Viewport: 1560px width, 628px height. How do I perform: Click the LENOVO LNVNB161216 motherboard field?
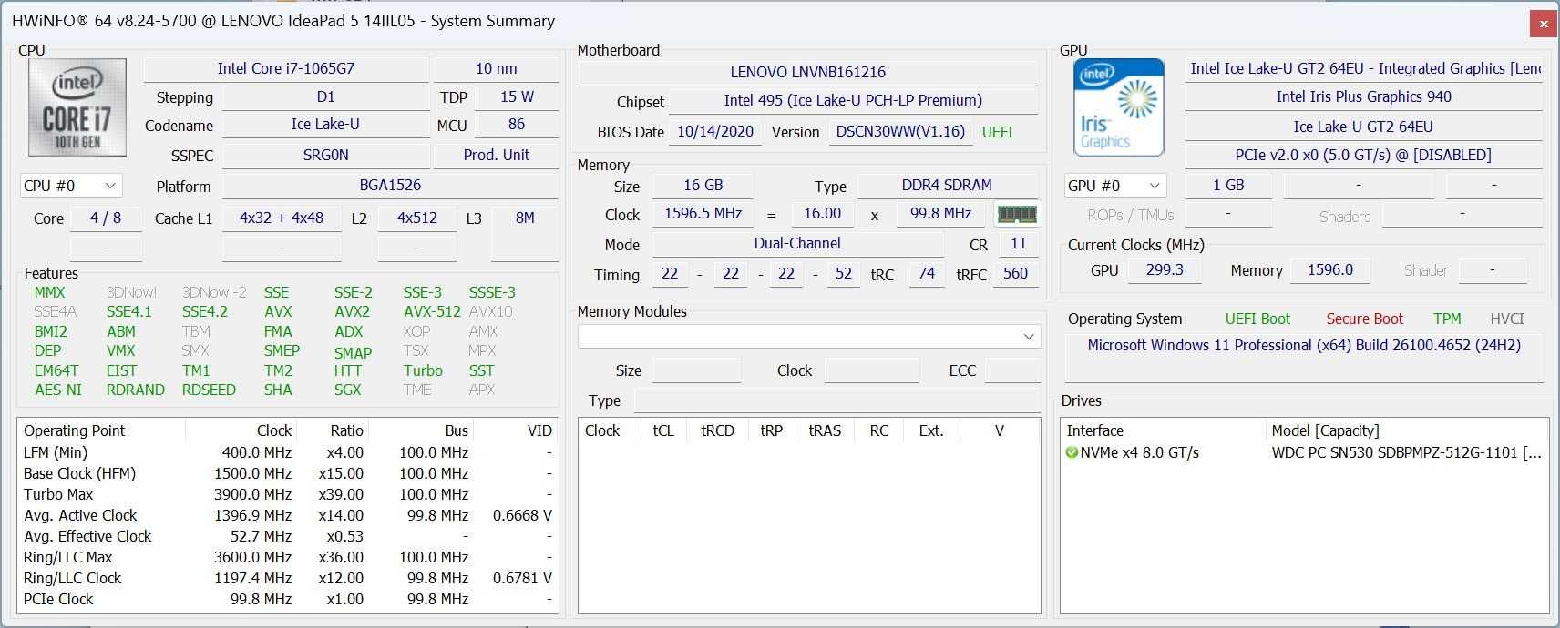[x=808, y=72]
